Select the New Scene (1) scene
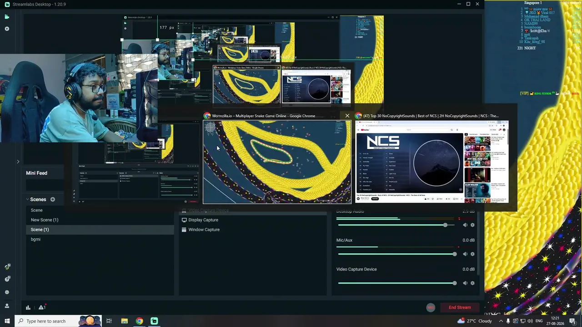582x327 pixels. coord(100,220)
